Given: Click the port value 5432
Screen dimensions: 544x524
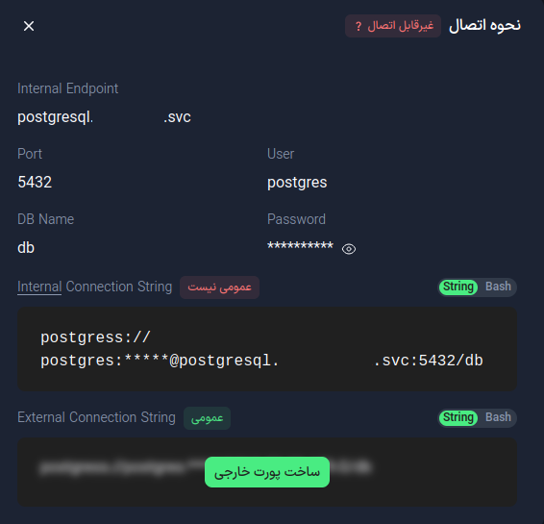Looking at the screenshot, I should [35, 182].
